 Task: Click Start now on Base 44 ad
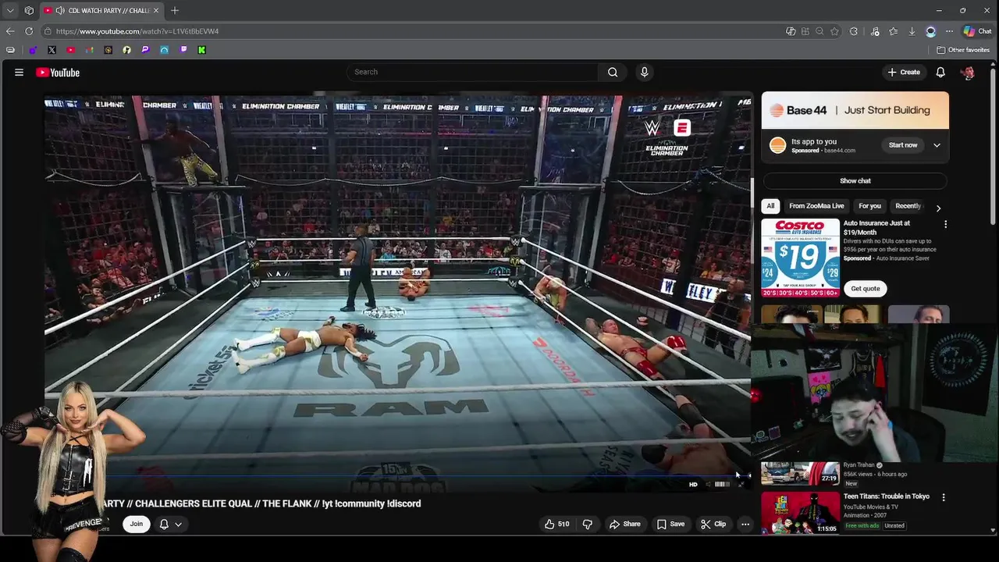[903, 145]
